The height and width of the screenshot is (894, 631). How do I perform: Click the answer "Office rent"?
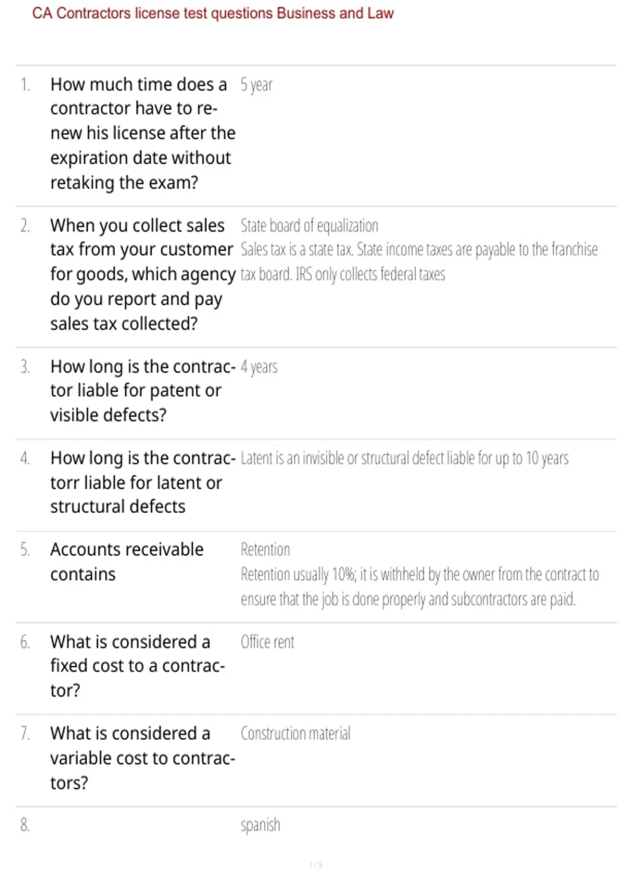pyautogui.click(x=267, y=642)
